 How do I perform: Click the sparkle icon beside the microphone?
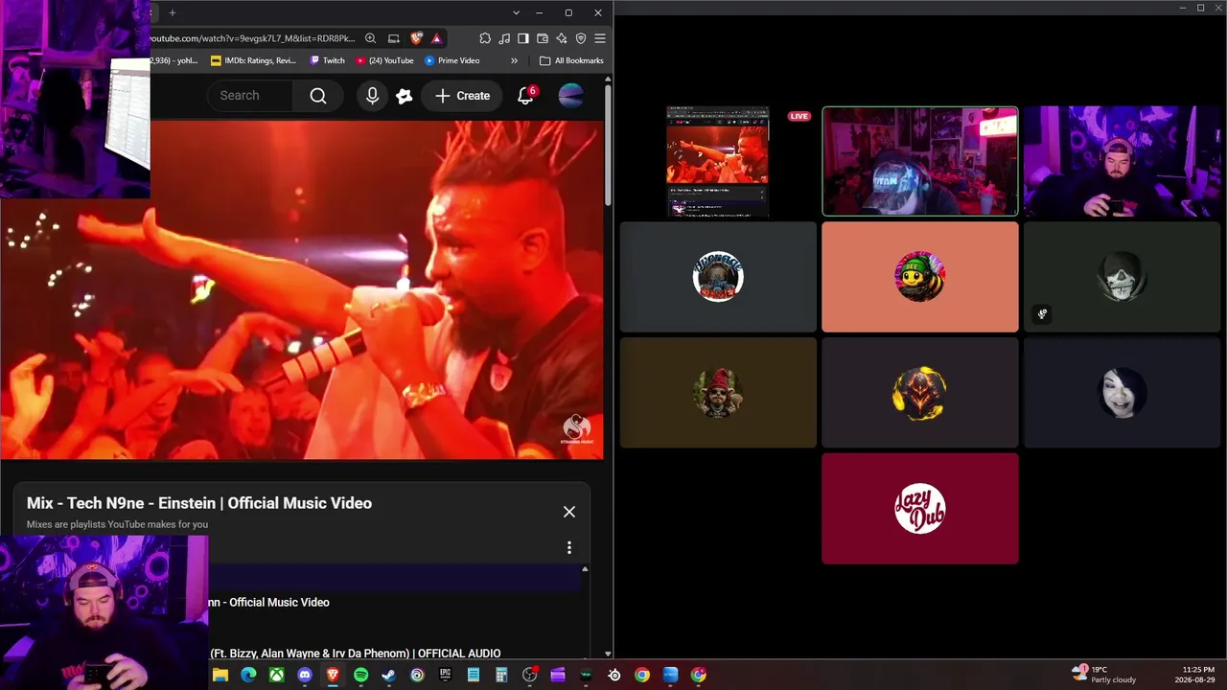[x=405, y=96]
